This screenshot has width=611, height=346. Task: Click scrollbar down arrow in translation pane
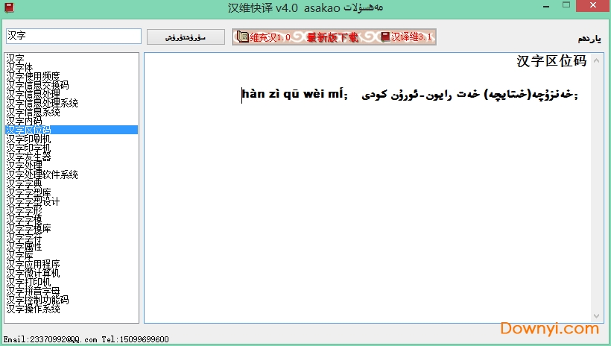(597, 315)
